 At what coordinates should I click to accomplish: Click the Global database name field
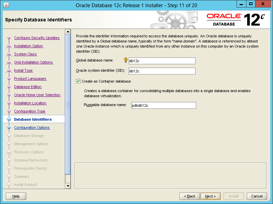pos(162,61)
